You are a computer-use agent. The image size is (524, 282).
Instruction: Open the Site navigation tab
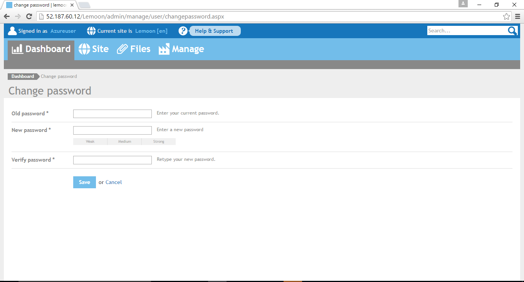(x=94, y=49)
